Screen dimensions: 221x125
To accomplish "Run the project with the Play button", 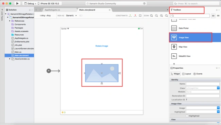I will click(x=17, y=3).
